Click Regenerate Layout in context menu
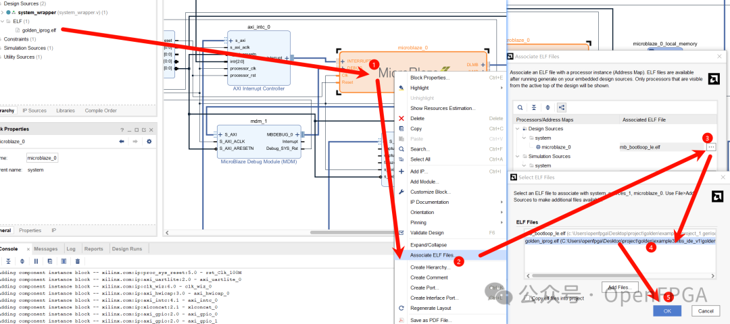This screenshot has height=324, width=730. pos(450,308)
